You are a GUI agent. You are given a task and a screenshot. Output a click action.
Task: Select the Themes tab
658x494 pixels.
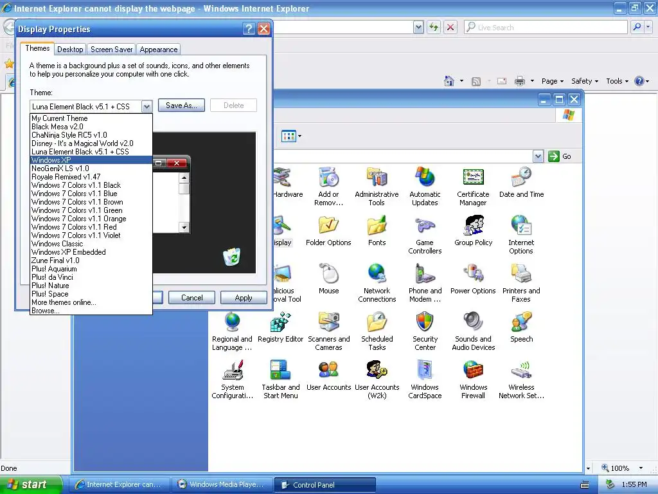37,48
